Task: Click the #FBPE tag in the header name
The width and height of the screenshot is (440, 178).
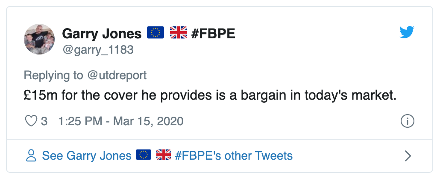Action: click(213, 33)
